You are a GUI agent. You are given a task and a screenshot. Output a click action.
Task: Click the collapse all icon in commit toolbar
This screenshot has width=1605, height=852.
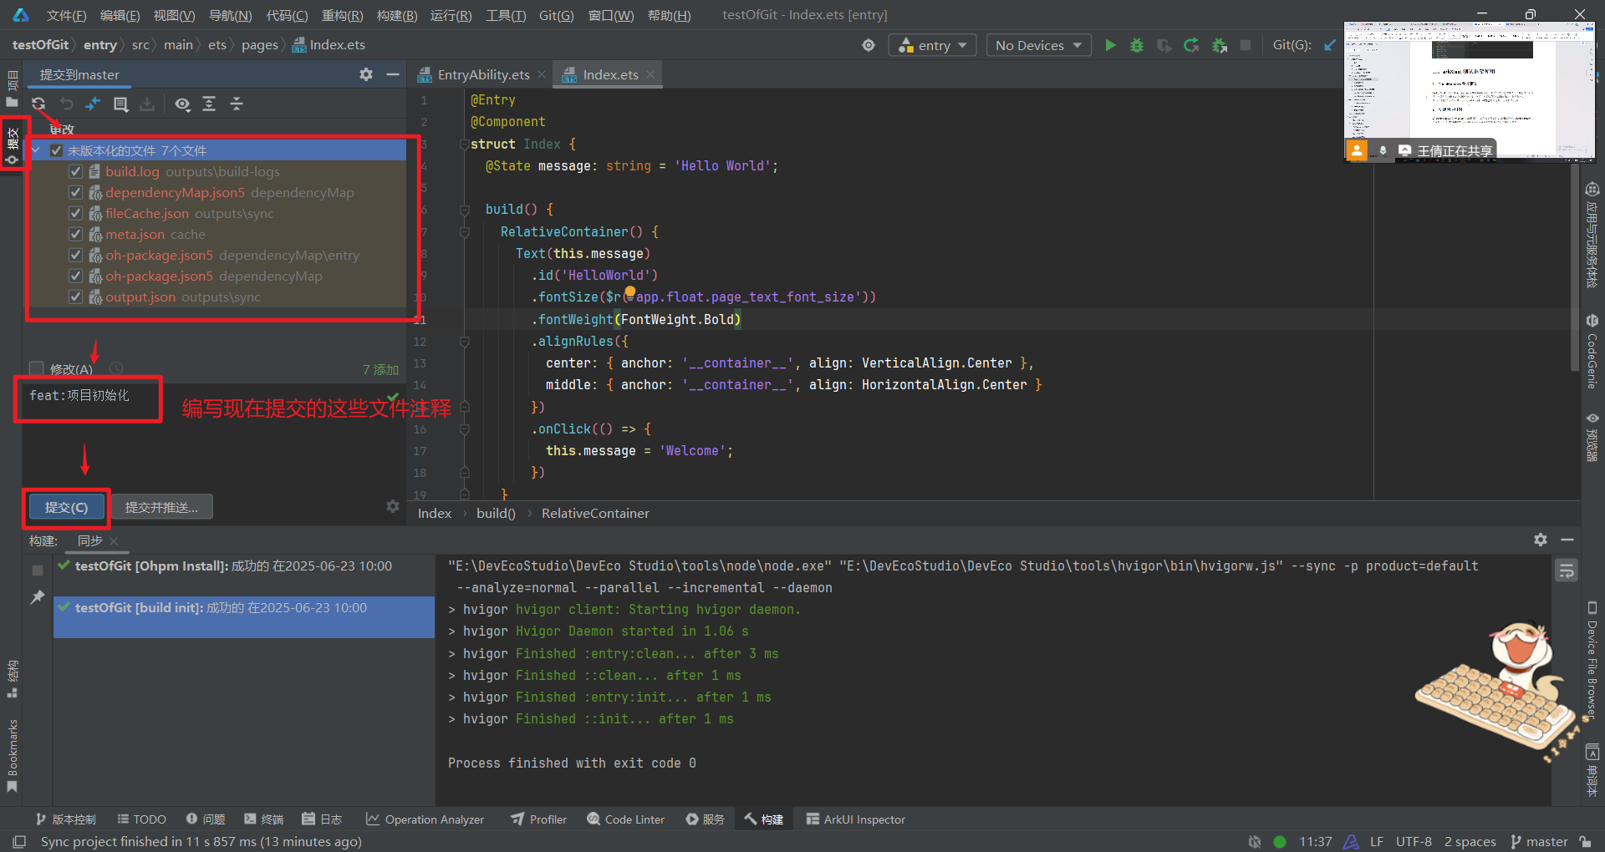237,104
